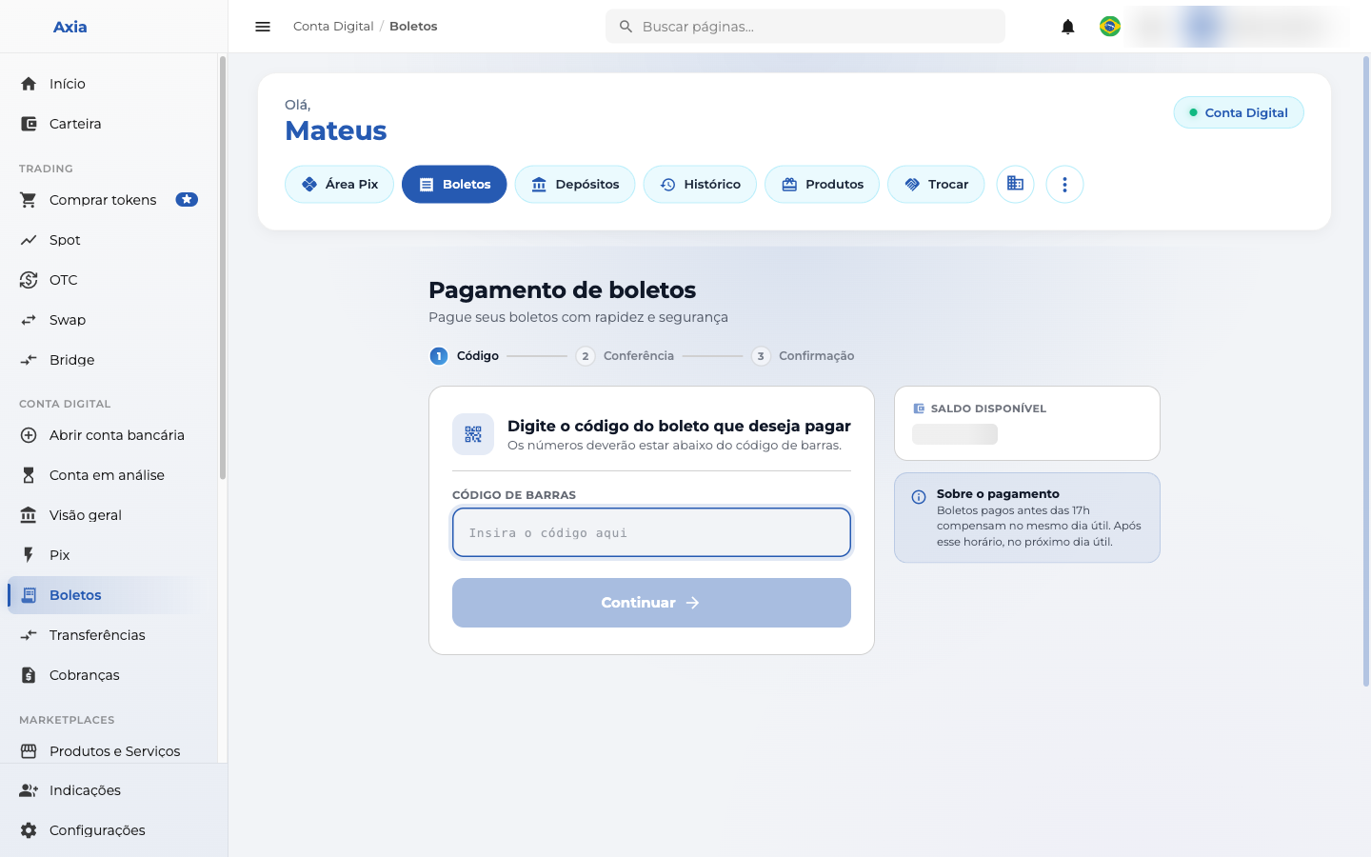
Task: Click the hamburger menu icon
Action: coord(263,27)
